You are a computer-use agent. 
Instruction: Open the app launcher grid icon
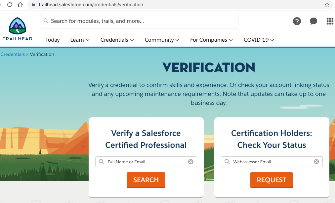coord(330,21)
